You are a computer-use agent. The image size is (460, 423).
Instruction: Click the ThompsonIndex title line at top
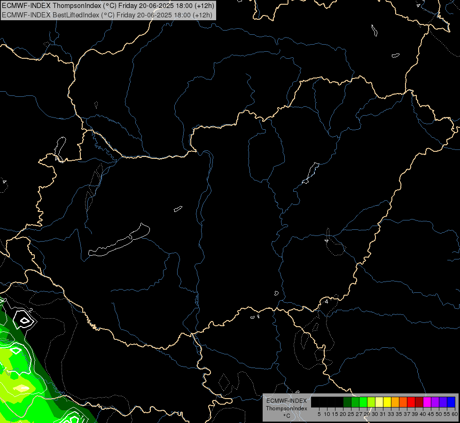point(108,6)
